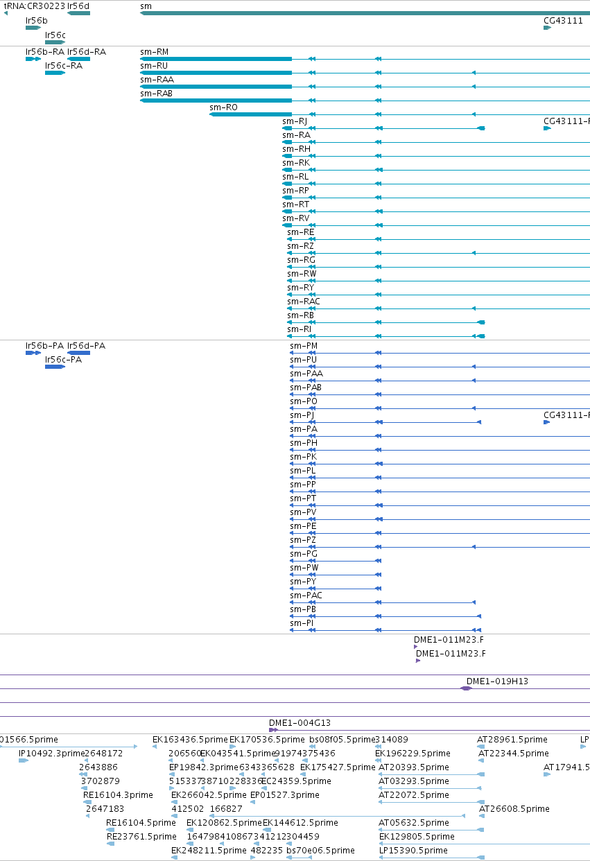
Task: Click the sm-PAA protein label
Action: coord(306,374)
